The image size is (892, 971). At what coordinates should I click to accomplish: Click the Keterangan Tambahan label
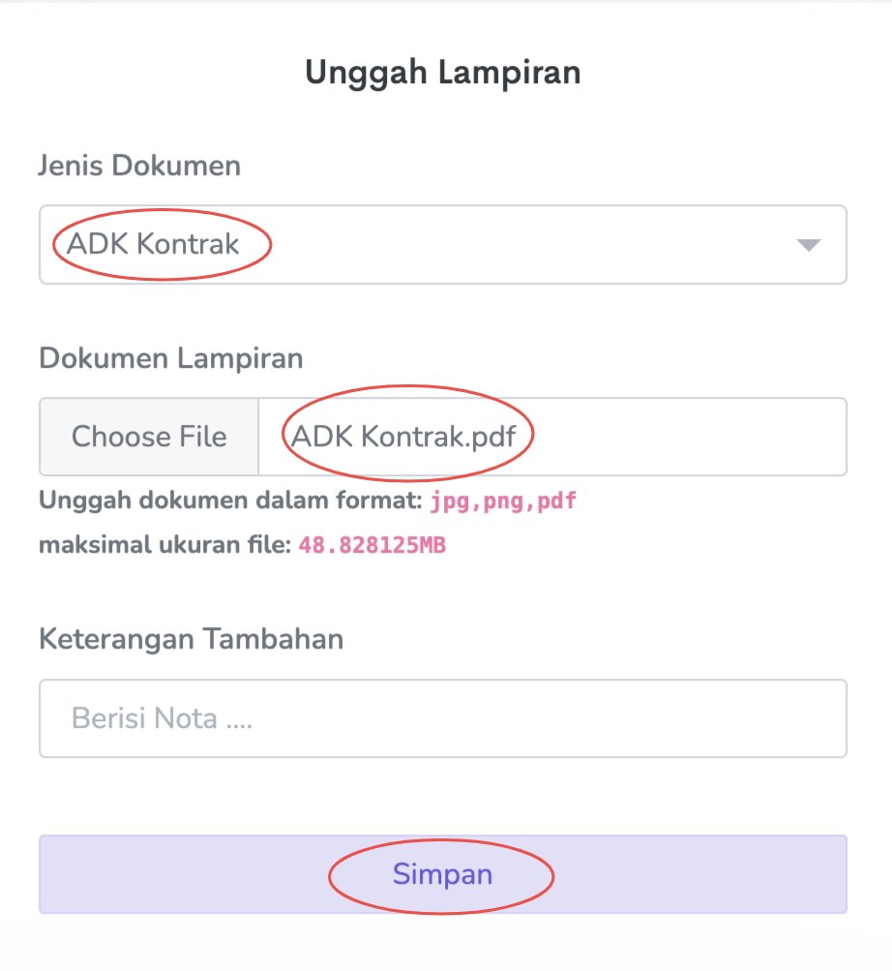[191, 639]
